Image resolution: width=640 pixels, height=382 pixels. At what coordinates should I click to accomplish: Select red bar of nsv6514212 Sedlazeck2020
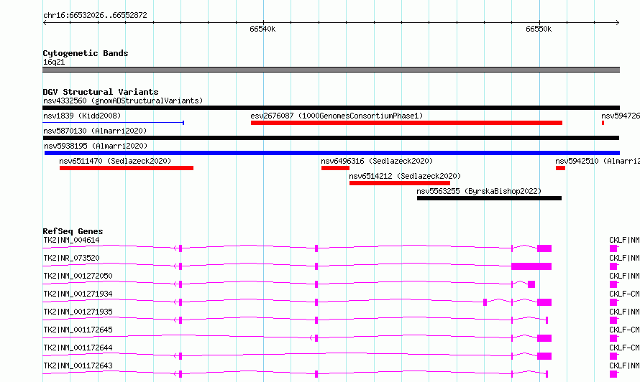(x=400, y=183)
